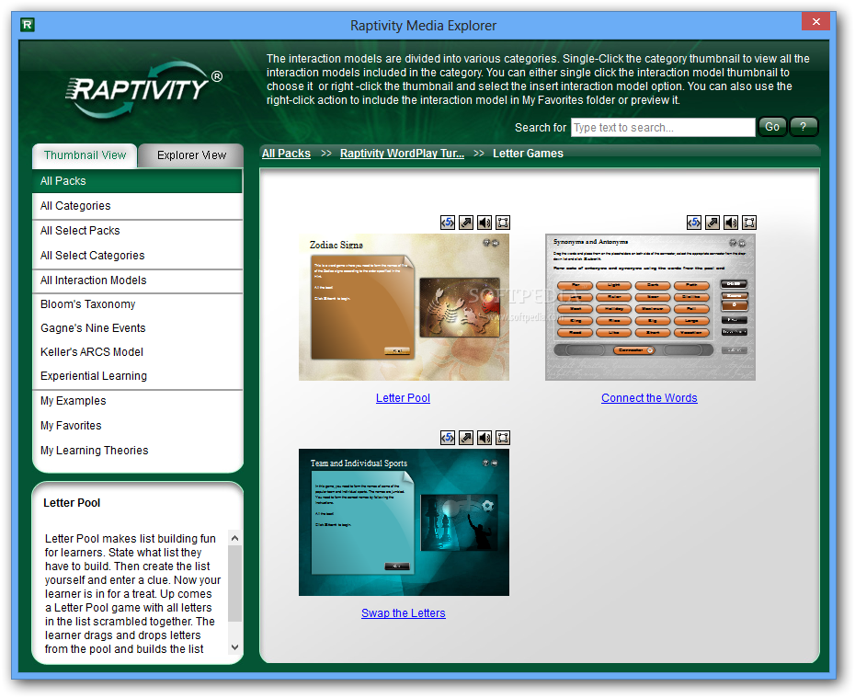Screen dimensions: 855x698
Task: Click the speaker icon above Swap the Letters
Action: coord(484,438)
